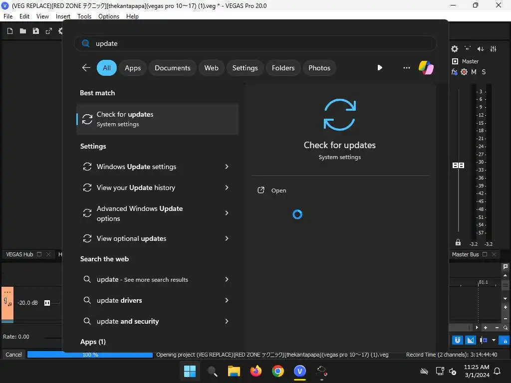Image resolution: width=511 pixels, height=383 pixels.
Task: Click the square icon beside Master label
Action: coord(455,61)
